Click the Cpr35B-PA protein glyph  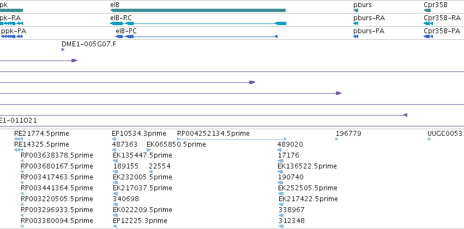[428, 37]
